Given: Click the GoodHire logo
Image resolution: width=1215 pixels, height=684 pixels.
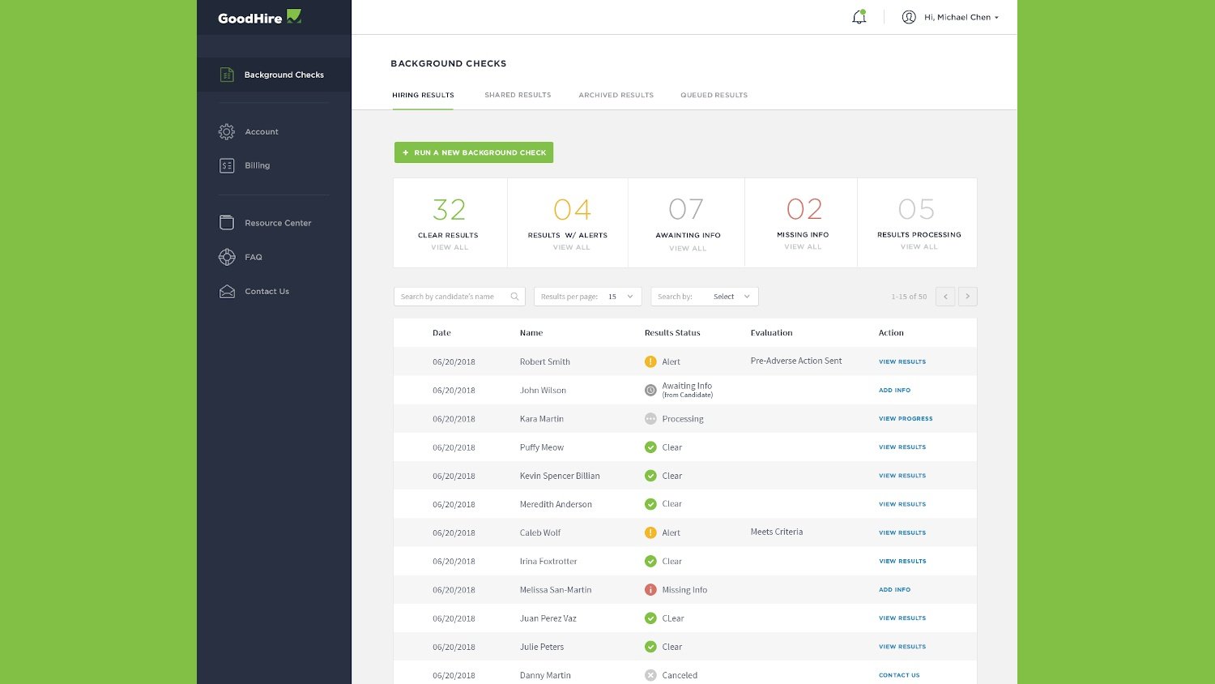Looking at the screenshot, I should tap(259, 16).
